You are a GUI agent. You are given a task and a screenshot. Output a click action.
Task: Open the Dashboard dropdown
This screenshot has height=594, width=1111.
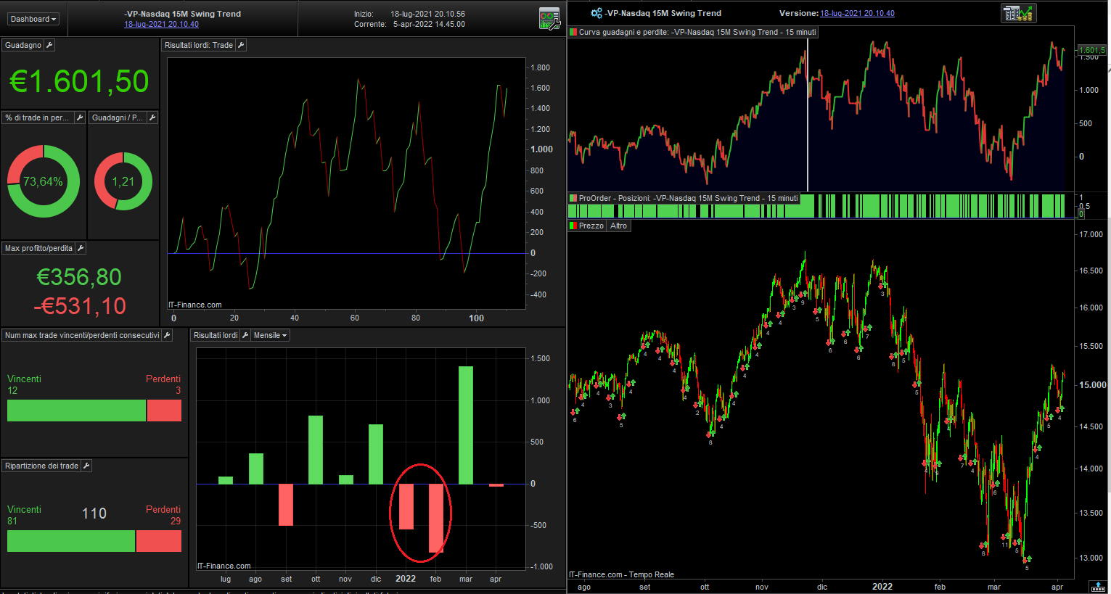click(33, 19)
